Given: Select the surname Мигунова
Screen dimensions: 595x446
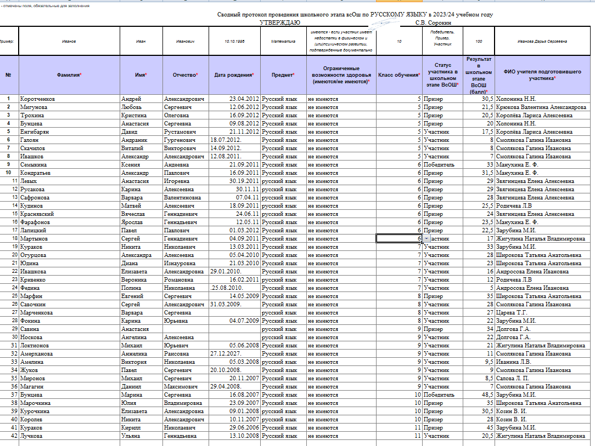Looking at the screenshot, I should pos(34,107).
